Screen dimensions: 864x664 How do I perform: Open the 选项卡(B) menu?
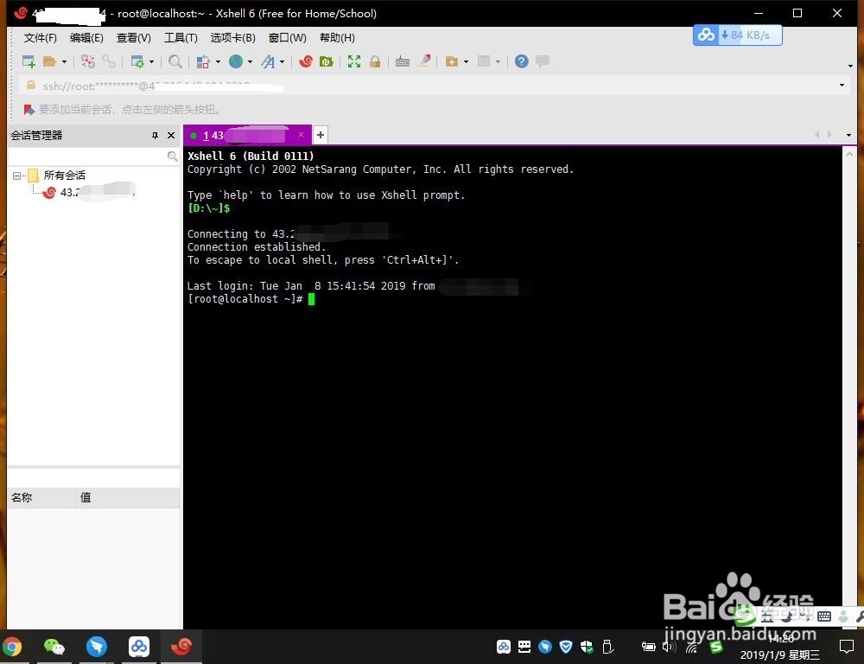click(232, 37)
